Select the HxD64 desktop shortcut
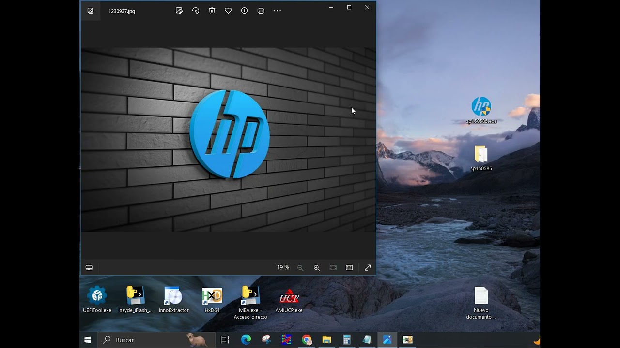 (212, 301)
